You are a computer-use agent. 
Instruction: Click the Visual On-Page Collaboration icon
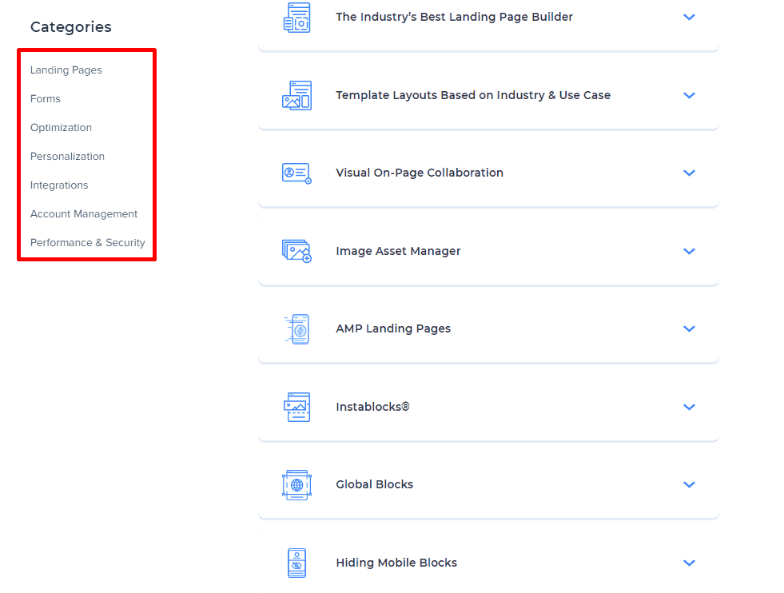click(297, 173)
